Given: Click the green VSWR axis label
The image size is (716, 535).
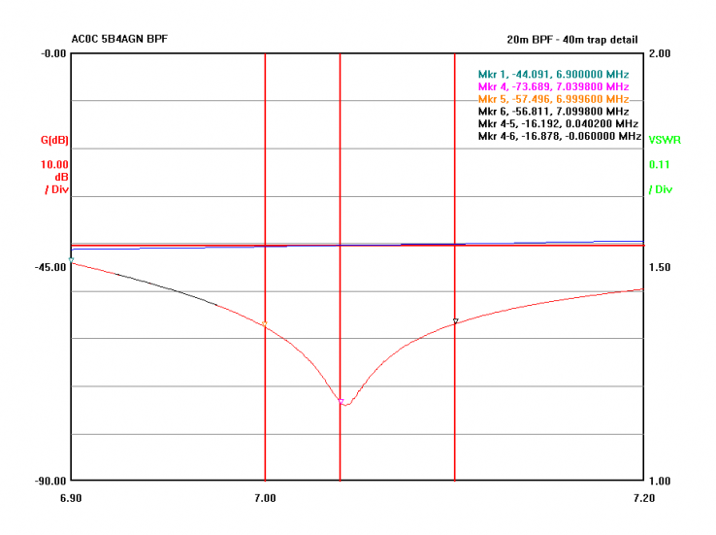Looking at the screenshot, I should 665,140.
